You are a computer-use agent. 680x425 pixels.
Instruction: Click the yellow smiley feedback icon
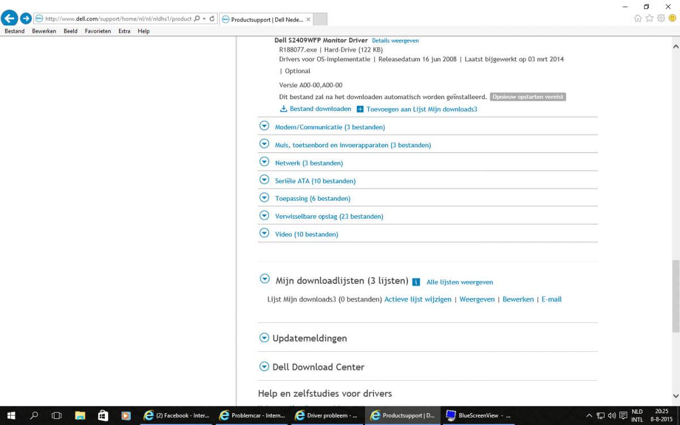(672, 18)
